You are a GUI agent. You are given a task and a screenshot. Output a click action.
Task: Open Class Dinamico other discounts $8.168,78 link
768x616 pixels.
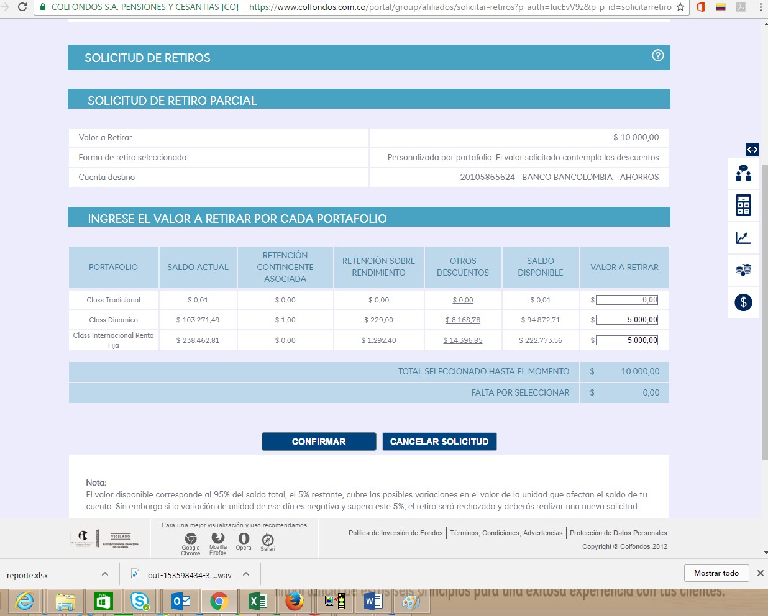462,320
